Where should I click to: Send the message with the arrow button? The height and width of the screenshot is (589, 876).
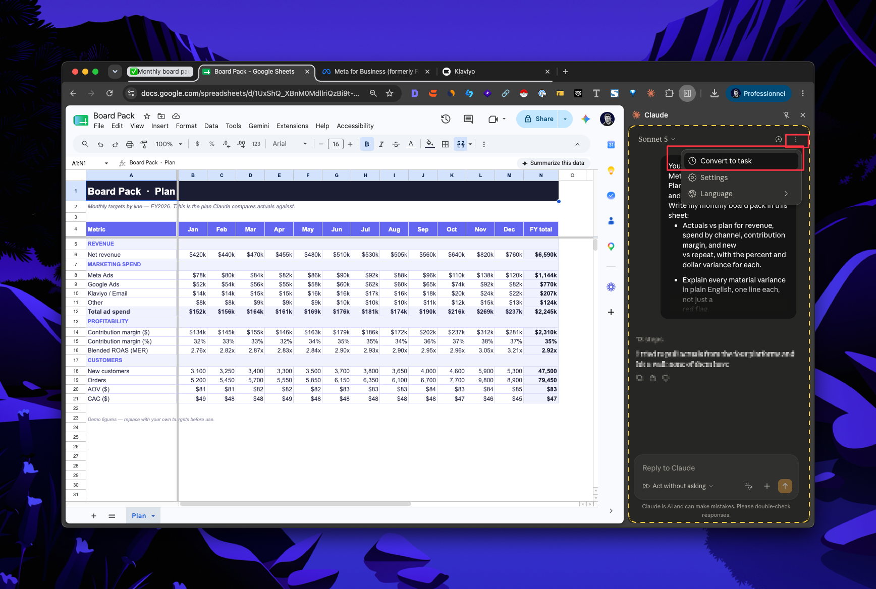tap(785, 486)
